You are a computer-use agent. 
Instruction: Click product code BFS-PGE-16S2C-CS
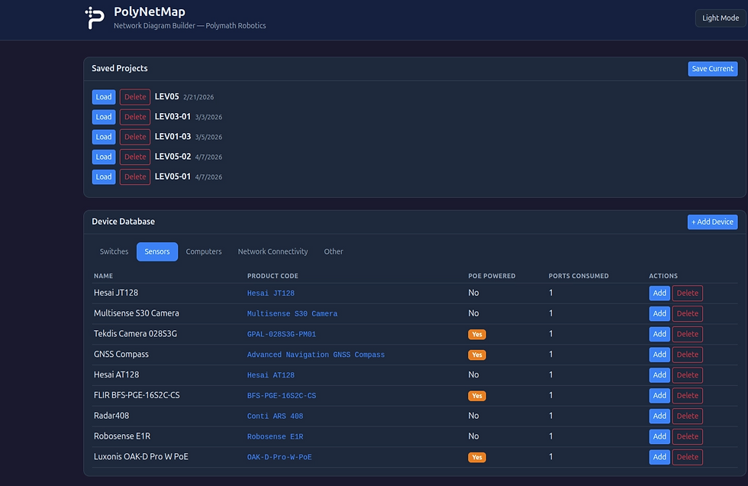[282, 396]
